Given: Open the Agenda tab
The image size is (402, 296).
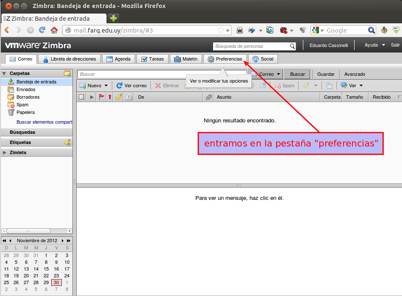Looking at the screenshot, I should (119, 59).
